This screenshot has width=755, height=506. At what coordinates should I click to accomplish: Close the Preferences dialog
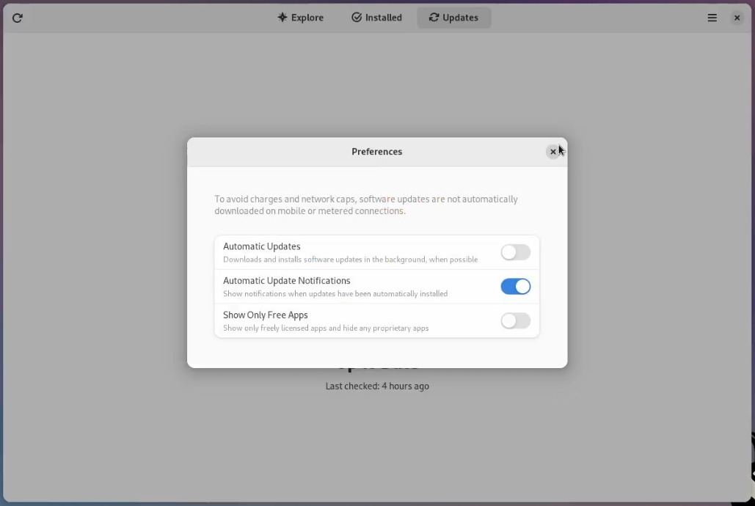(x=553, y=152)
